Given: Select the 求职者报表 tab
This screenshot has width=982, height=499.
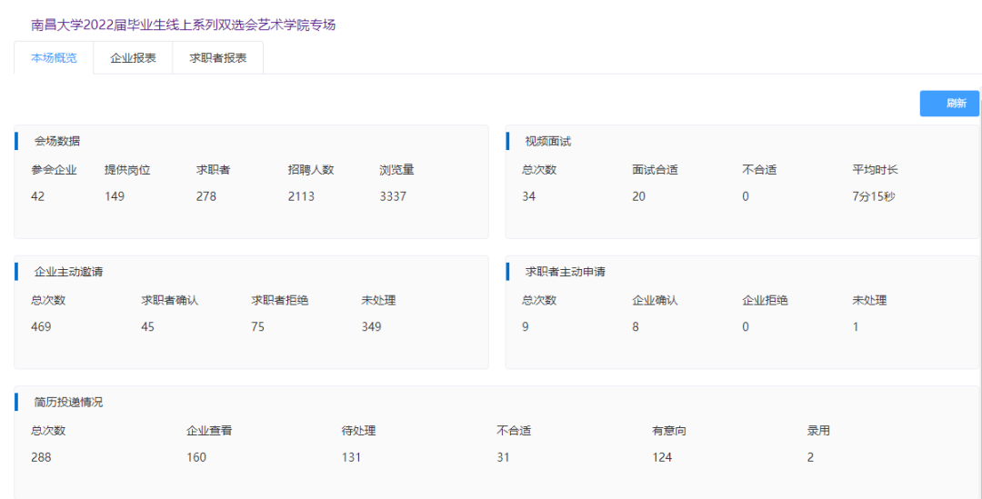Looking at the screenshot, I should click(217, 58).
